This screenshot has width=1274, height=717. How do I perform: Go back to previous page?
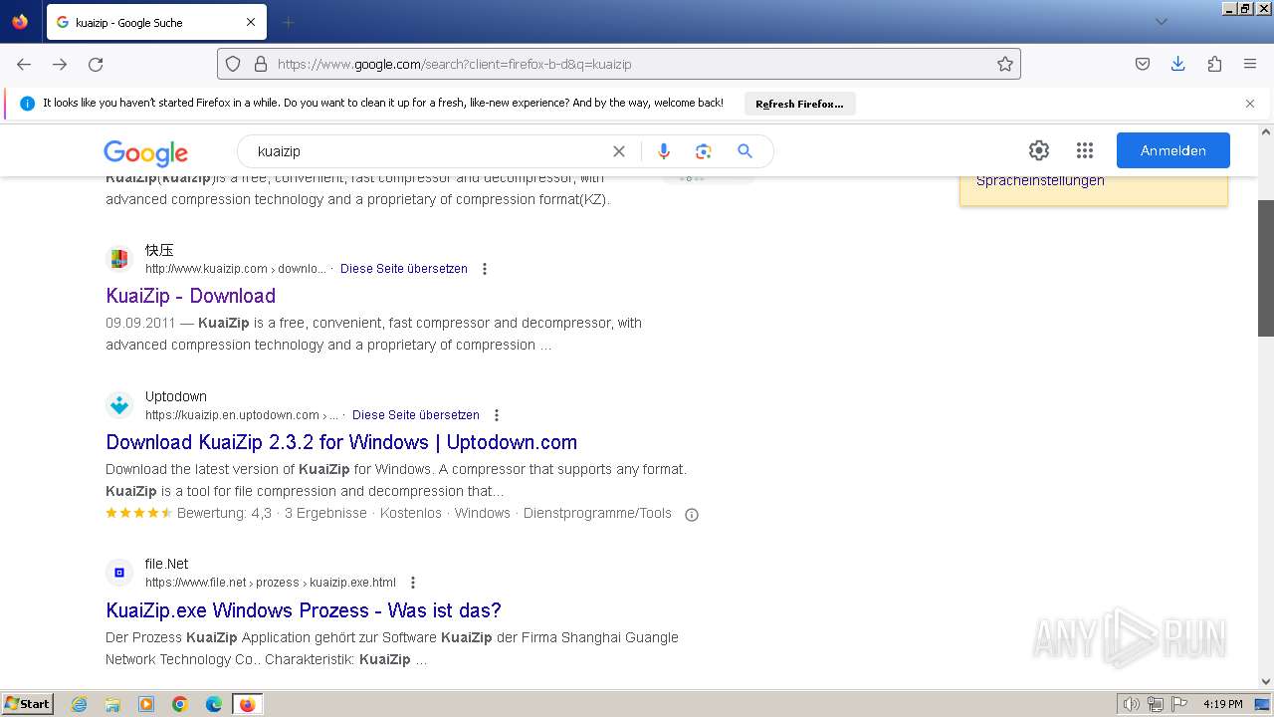[x=24, y=64]
